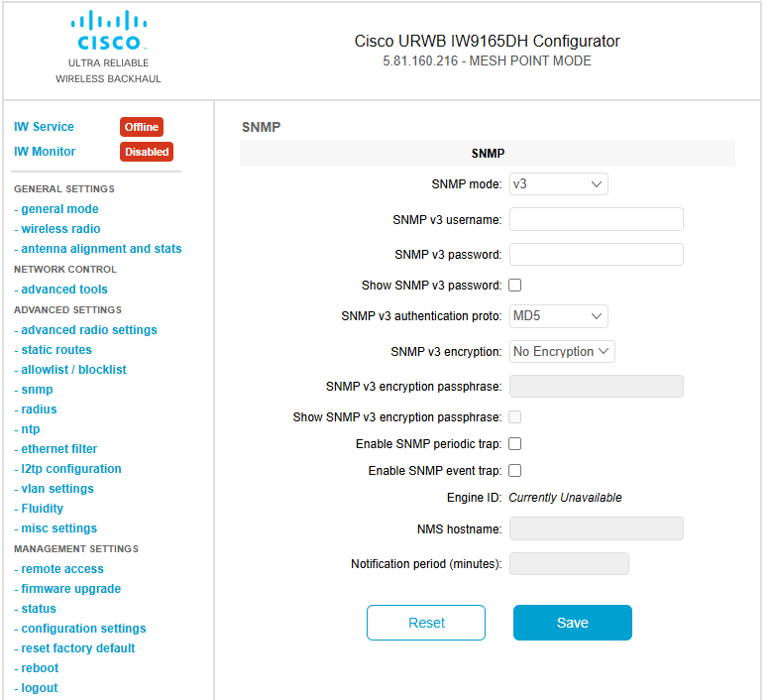Click the Cisco logo

tap(108, 31)
